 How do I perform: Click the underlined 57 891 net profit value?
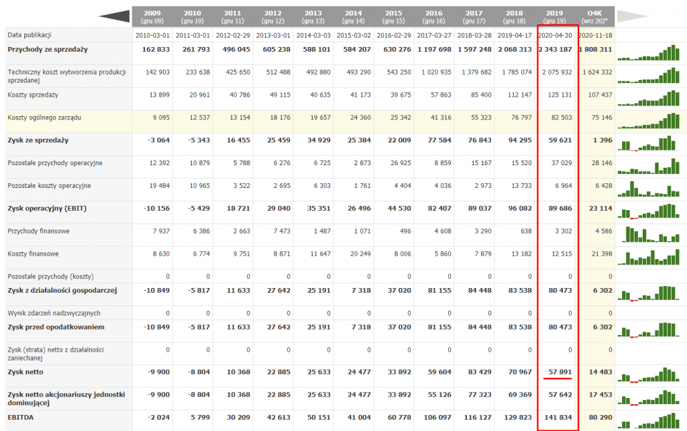pyautogui.click(x=558, y=371)
